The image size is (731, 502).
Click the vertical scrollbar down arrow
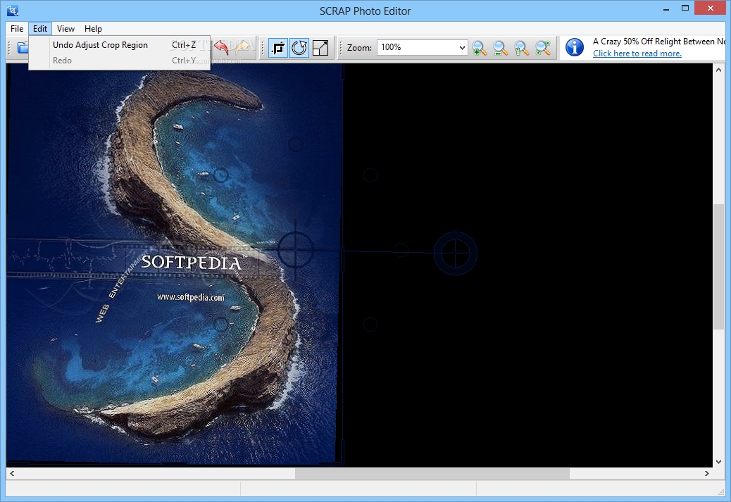(718, 461)
